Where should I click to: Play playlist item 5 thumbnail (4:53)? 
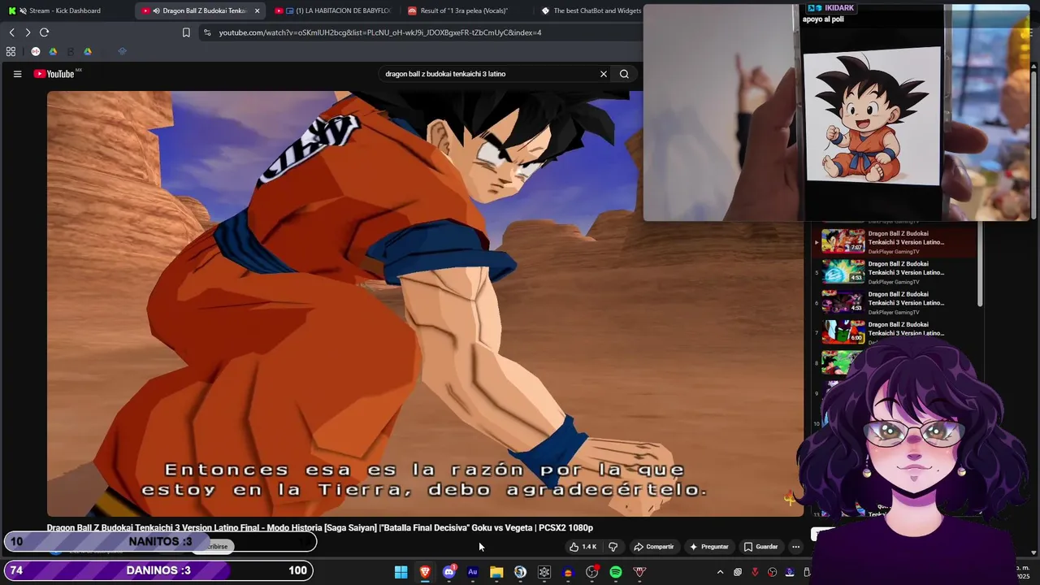[x=843, y=272]
